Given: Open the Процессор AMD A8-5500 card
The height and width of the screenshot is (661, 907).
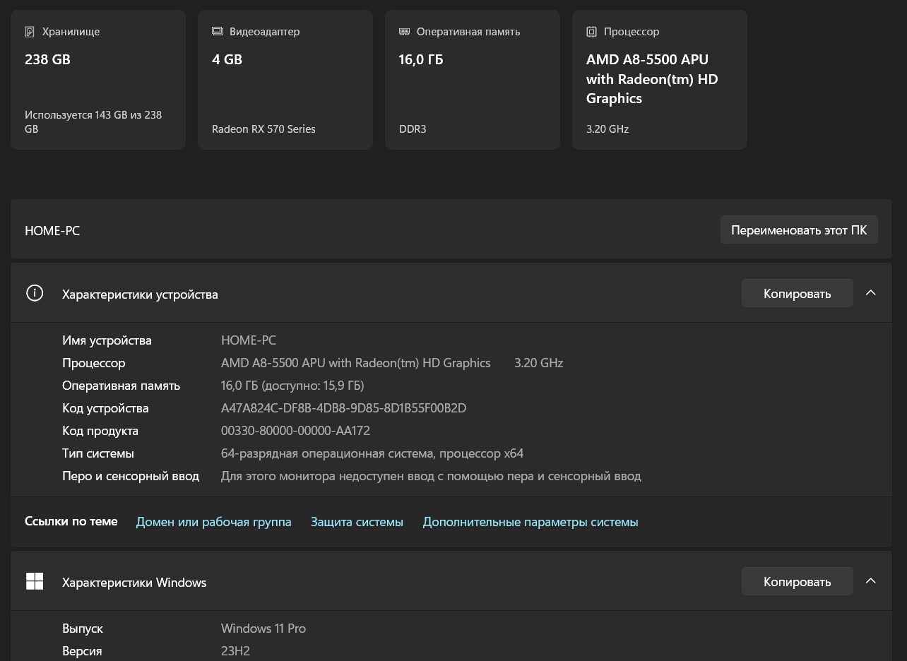Looking at the screenshot, I should click(660, 80).
